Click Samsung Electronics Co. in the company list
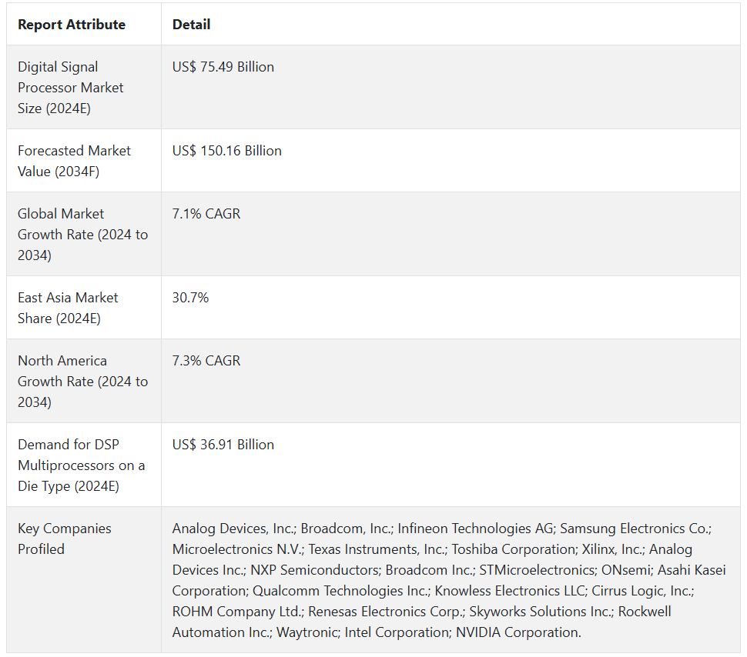This screenshot has width=747, height=657. [635, 529]
